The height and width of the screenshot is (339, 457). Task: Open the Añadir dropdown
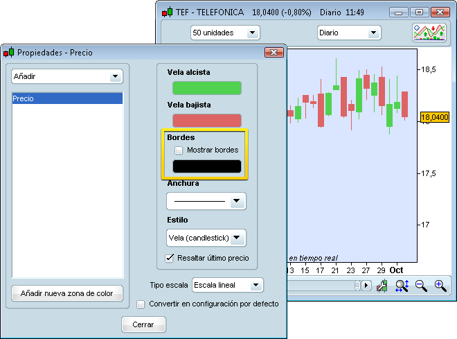67,76
